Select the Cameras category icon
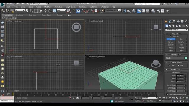 177,26
